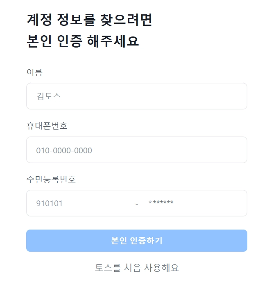Click the 이름 name input field
The width and height of the screenshot is (267, 289).
click(137, 96)
